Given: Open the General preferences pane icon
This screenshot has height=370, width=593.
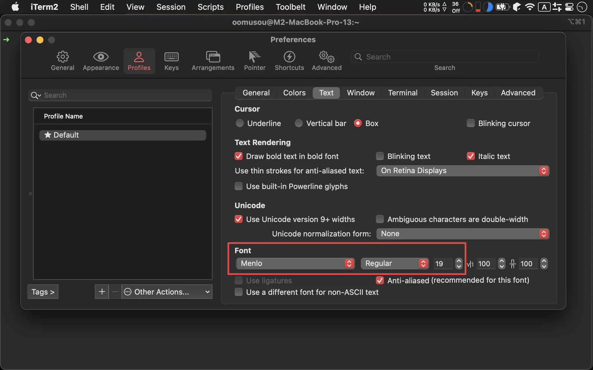Looking at the screenshot, I should [63, 57].
